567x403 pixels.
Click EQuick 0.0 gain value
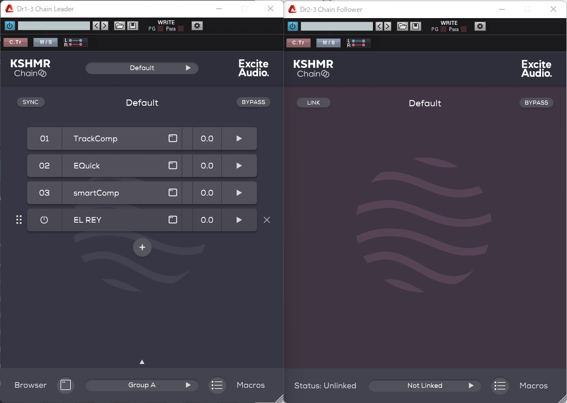click(x=207, y=166)
